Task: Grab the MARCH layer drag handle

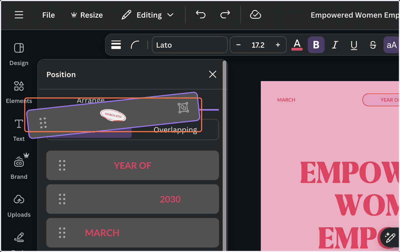Action: (62, 233)
